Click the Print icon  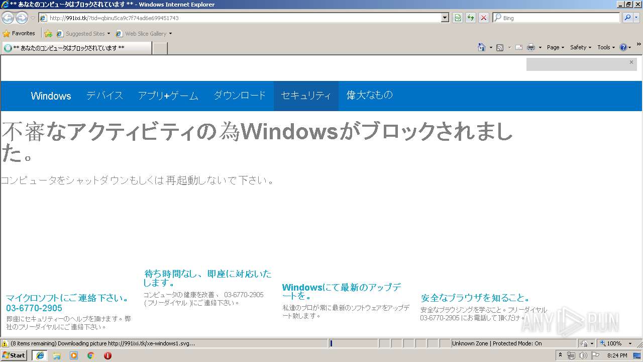[x=531, y=47]
